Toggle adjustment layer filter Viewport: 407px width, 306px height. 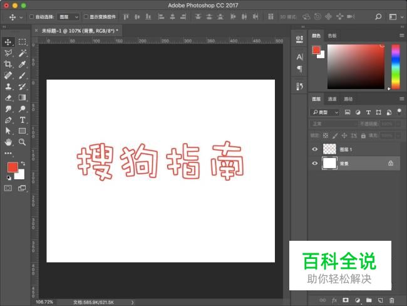(x=358, y=112)
